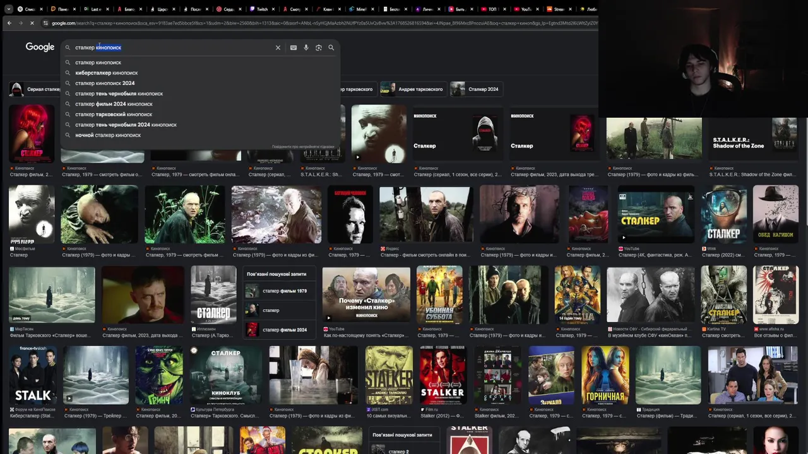Open the on-screen keyboard input tool
This screenshot has width=808, height=454.
coord(294,47)
